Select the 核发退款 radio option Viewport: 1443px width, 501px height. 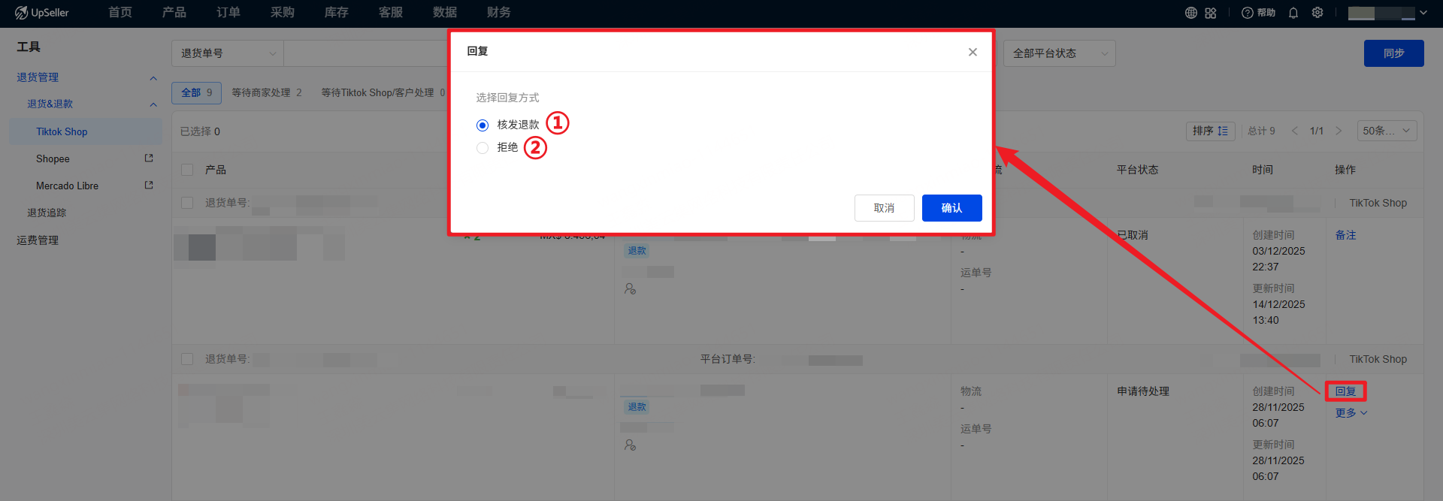pos(483,125)
